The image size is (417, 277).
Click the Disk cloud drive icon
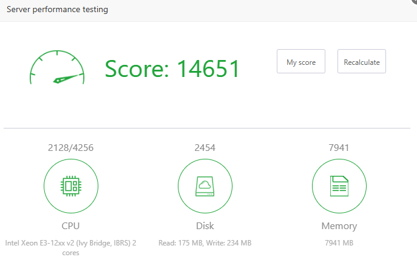click(x=205, y=186)
